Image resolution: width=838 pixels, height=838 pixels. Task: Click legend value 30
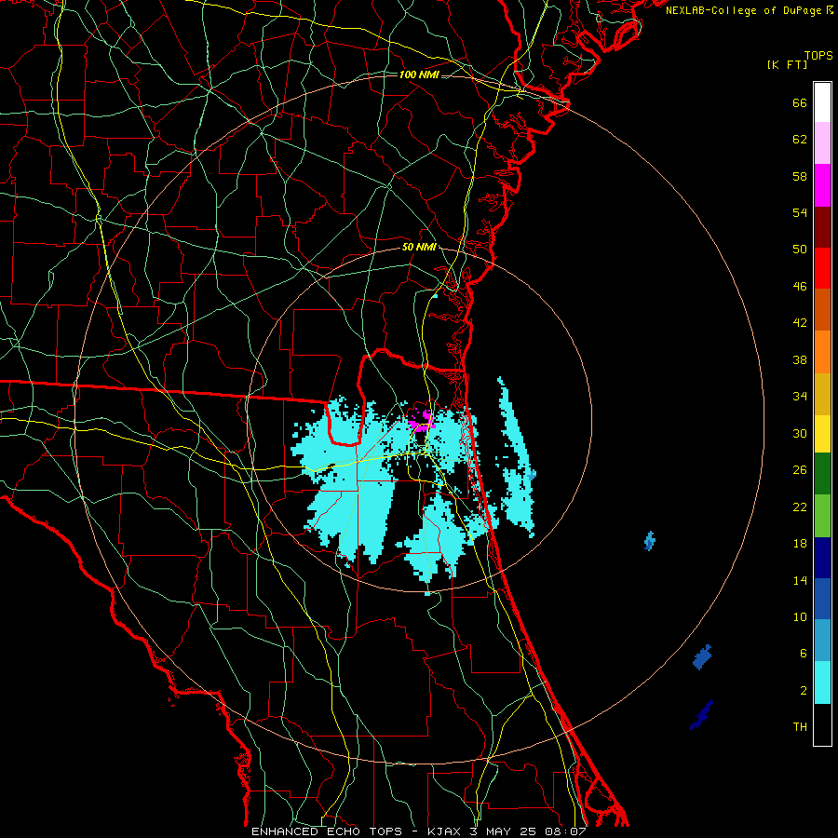800,433
